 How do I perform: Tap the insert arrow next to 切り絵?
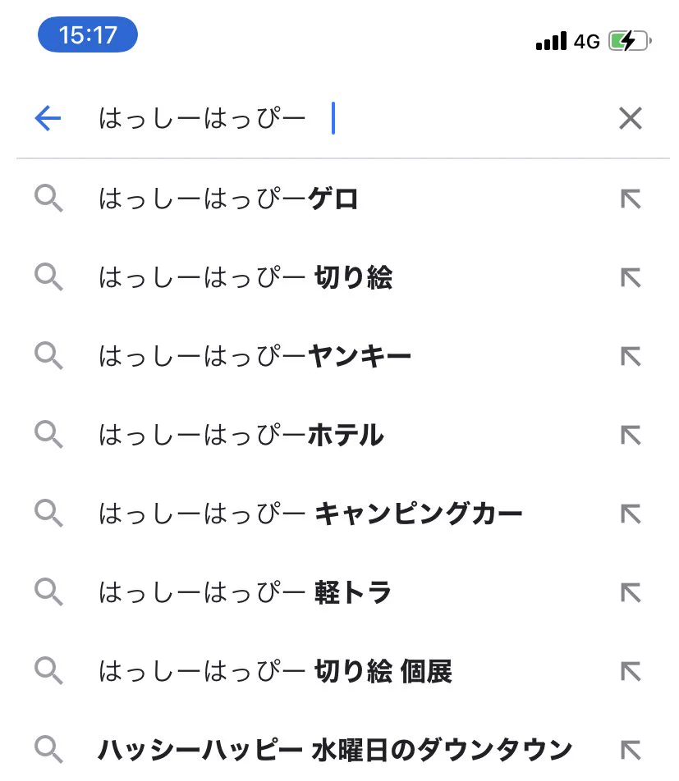click(631, 277)
